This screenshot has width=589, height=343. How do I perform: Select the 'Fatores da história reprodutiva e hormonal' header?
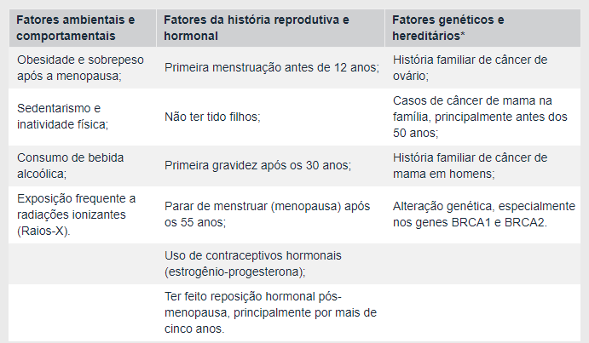(x=270, y=28)
